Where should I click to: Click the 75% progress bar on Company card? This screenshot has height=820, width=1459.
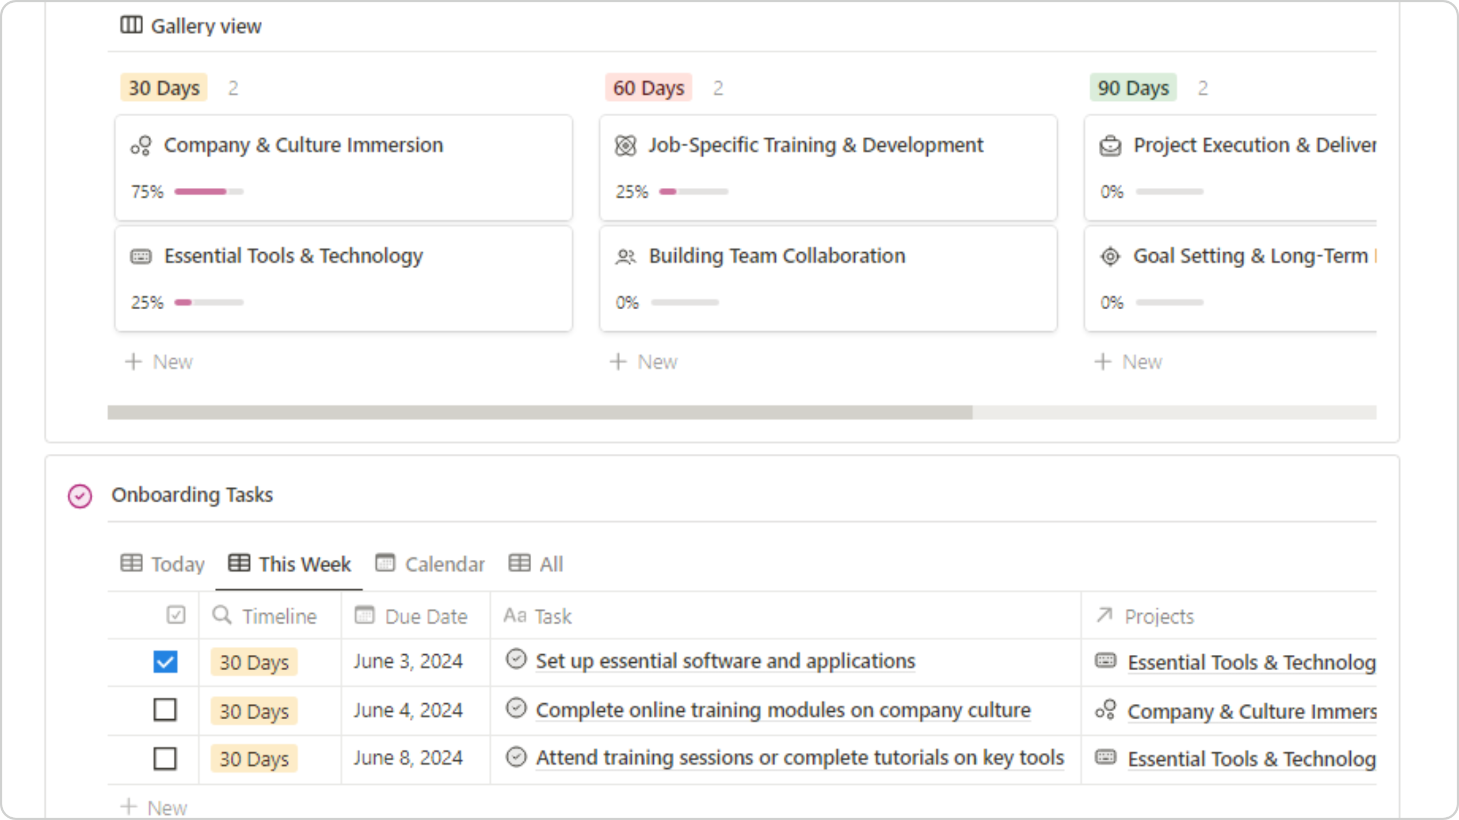[209, 191]
